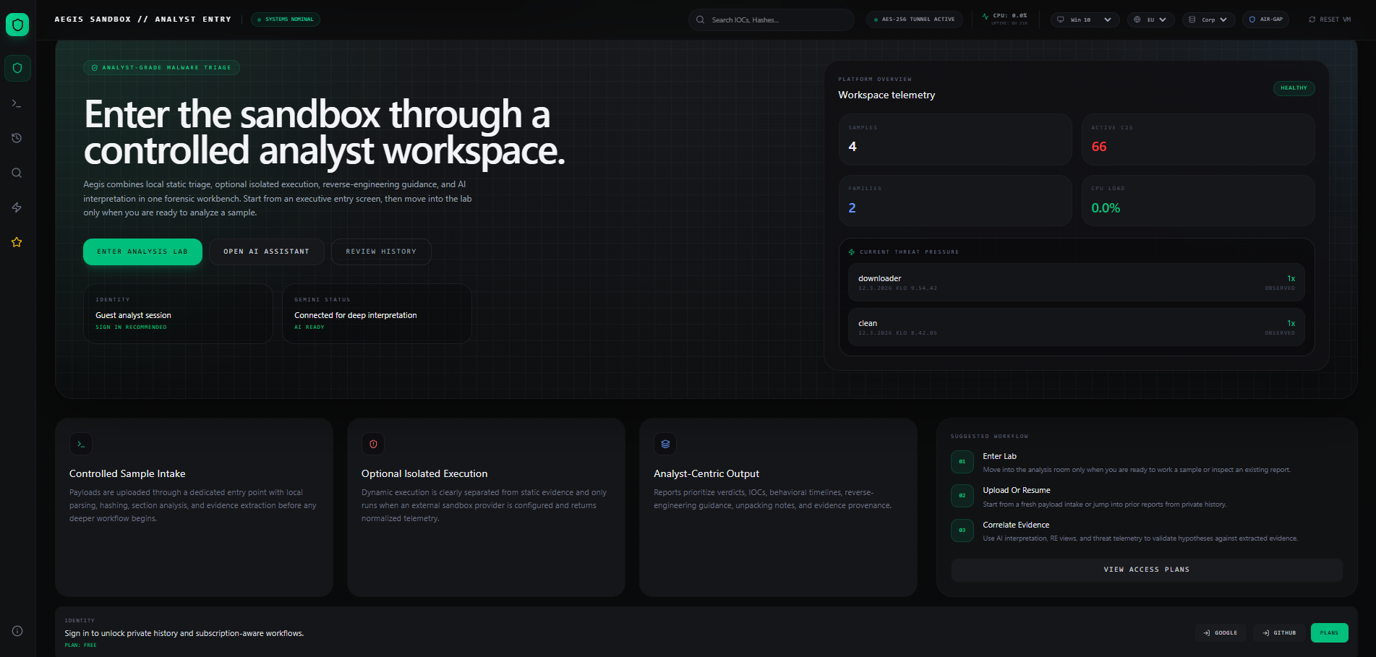Screen dimensions: 1376x657
Task: Click VIEW ACCESS PLANS button
Action: tap(1147, 570)
